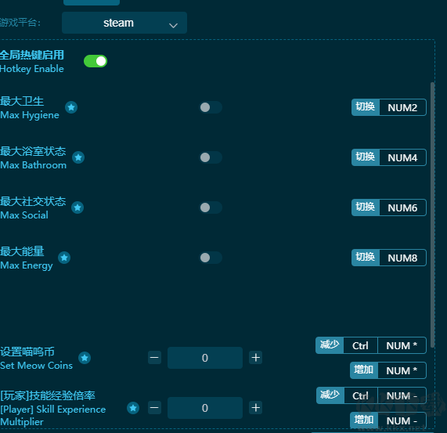Click the minus button for Set Meow Coins
This screenshot has height=433, width=447.
154,358
